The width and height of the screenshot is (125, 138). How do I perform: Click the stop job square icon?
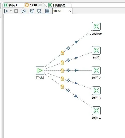click(x=16, y=11)
